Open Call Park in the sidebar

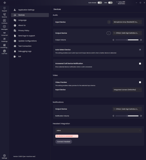point(4,52)
